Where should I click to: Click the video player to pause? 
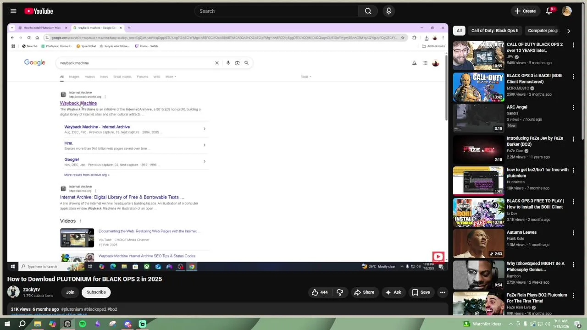[227, 147]
